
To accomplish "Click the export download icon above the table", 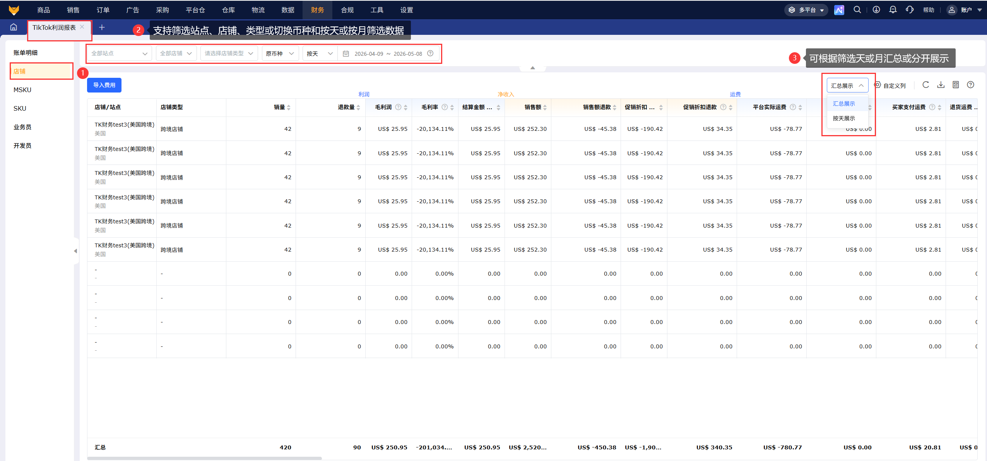I will click(x=941, y=85).
